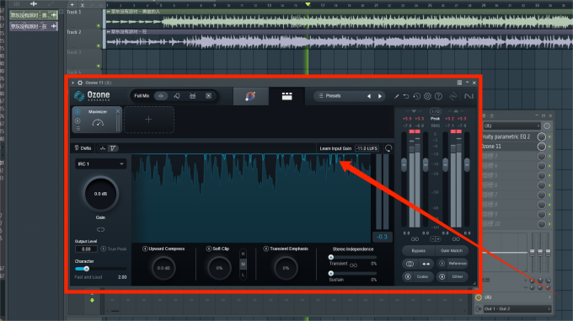Enable Delta listening
This screenshot has width=573, height=321.
[x=83, y=148]
